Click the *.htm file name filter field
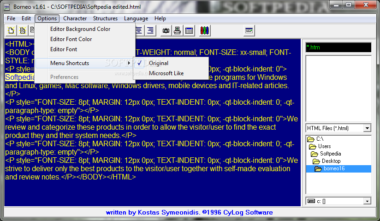The image size is (380, 221). [338, 48]
